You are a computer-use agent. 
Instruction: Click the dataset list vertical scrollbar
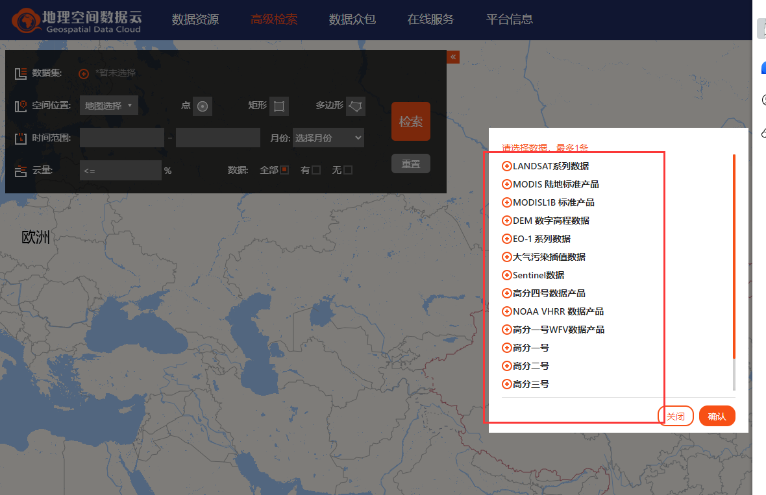[734, 260]
